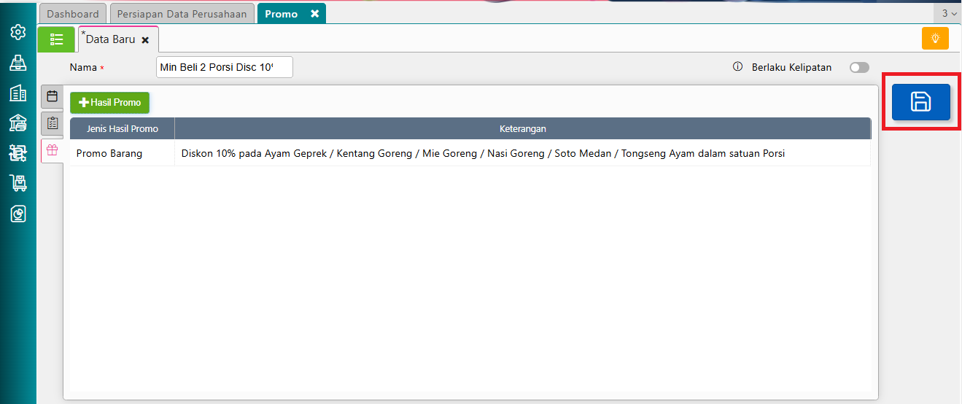Switch to Persiapan Data Perusahaan tab

pyautogui.click(x=182, y=14)
